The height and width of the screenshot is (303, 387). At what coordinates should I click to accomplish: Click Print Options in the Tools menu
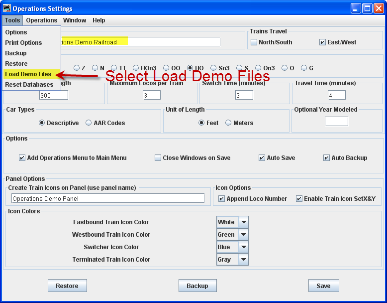23,43
